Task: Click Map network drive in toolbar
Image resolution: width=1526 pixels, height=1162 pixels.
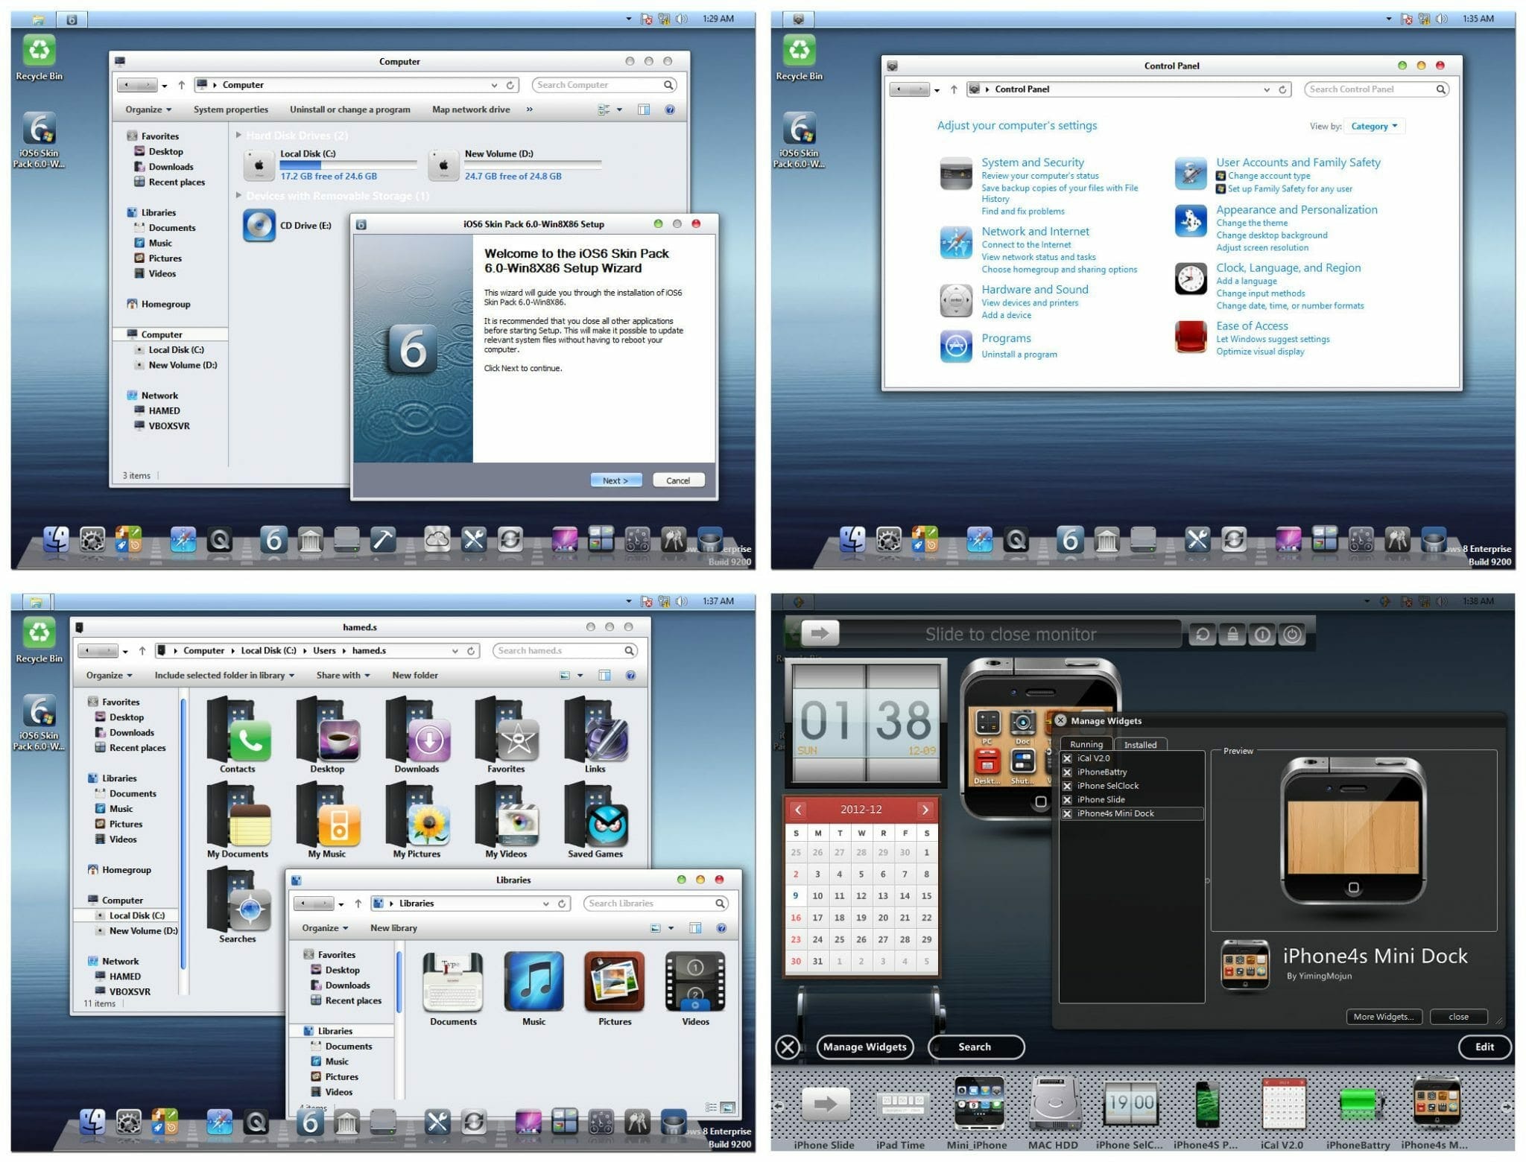Action: (471, 109)
